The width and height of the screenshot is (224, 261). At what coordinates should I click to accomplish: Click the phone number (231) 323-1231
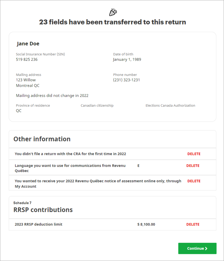point(126,80)
